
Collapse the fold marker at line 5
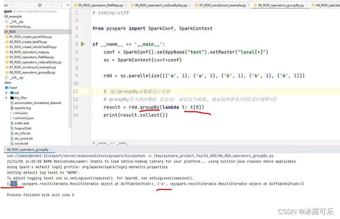pos(91,44)
